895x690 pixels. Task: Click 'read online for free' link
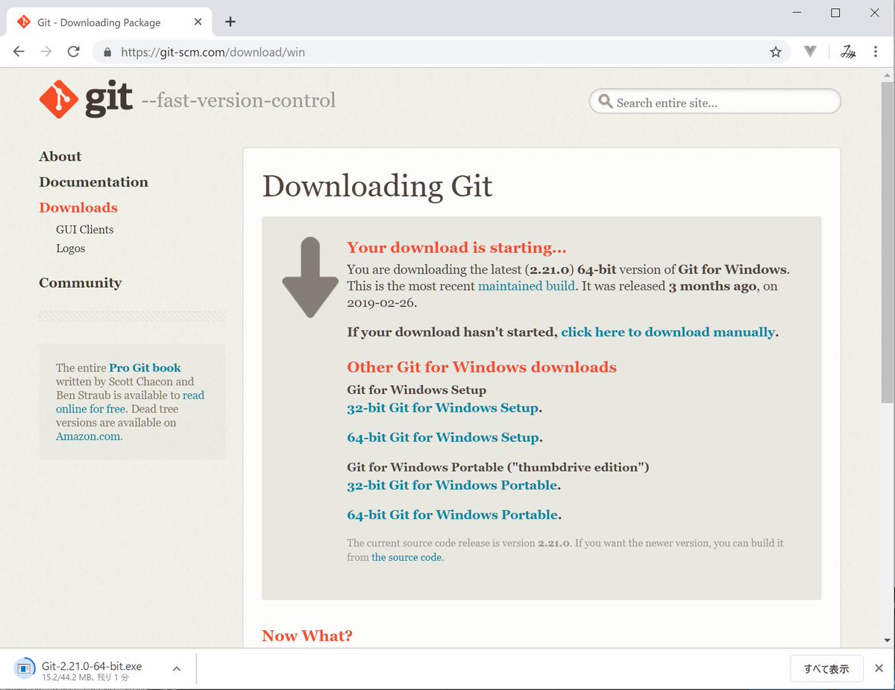point(130,402)
